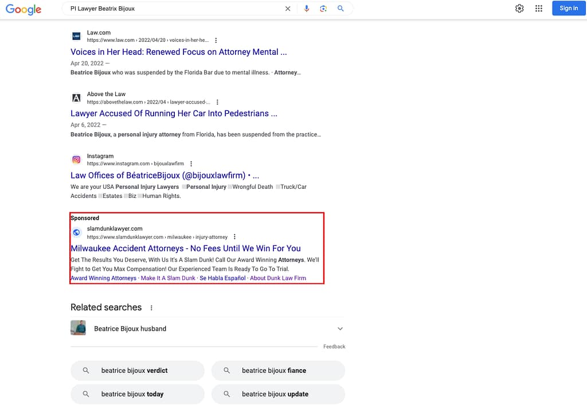Click the Instagram site name text
Viewport: 587px width, 405px height.
[x=100, y=156]
